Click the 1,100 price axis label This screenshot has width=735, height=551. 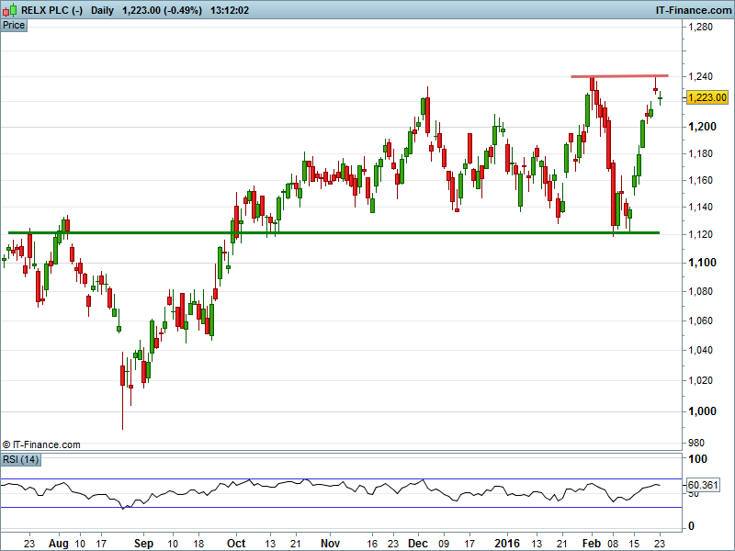(702, 263)
